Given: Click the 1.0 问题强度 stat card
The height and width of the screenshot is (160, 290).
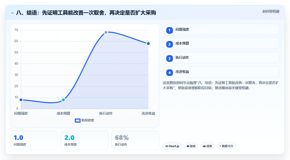Looking at the screenshot, I should [34, 140].
